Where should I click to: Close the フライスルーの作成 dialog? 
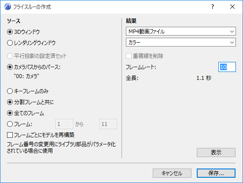pyautogui.click(x=232, y=7)
